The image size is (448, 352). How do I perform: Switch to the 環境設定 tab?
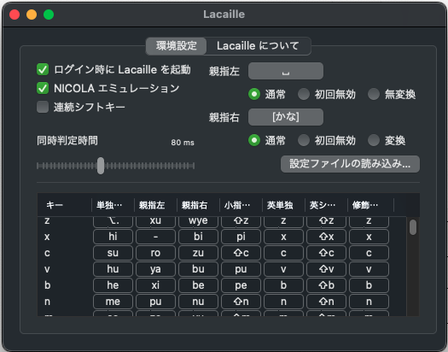point(176,46)
